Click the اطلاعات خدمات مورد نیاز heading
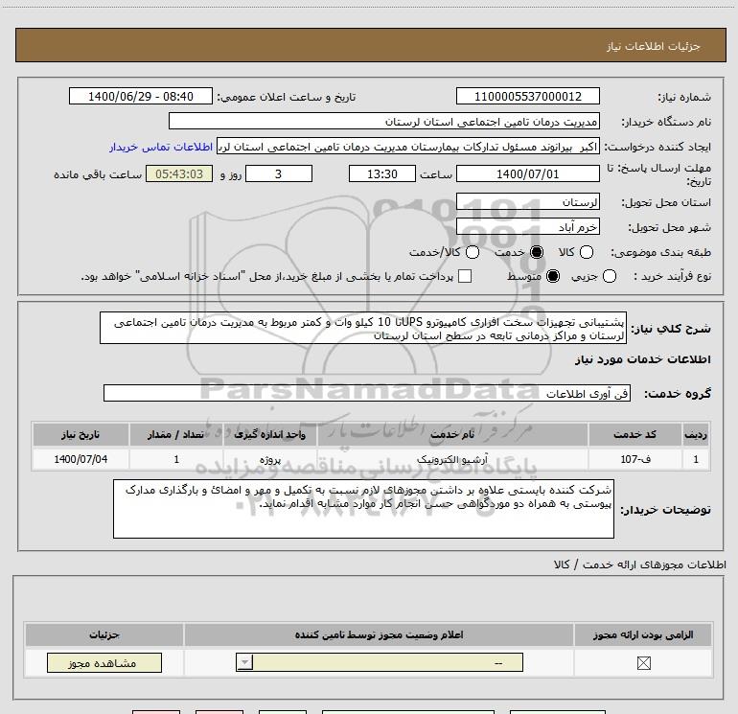738x714 pixels. click(643, 359)
